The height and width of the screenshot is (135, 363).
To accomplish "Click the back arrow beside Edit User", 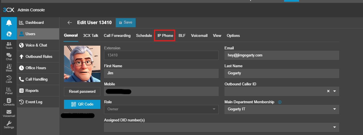I will [70, 23].
